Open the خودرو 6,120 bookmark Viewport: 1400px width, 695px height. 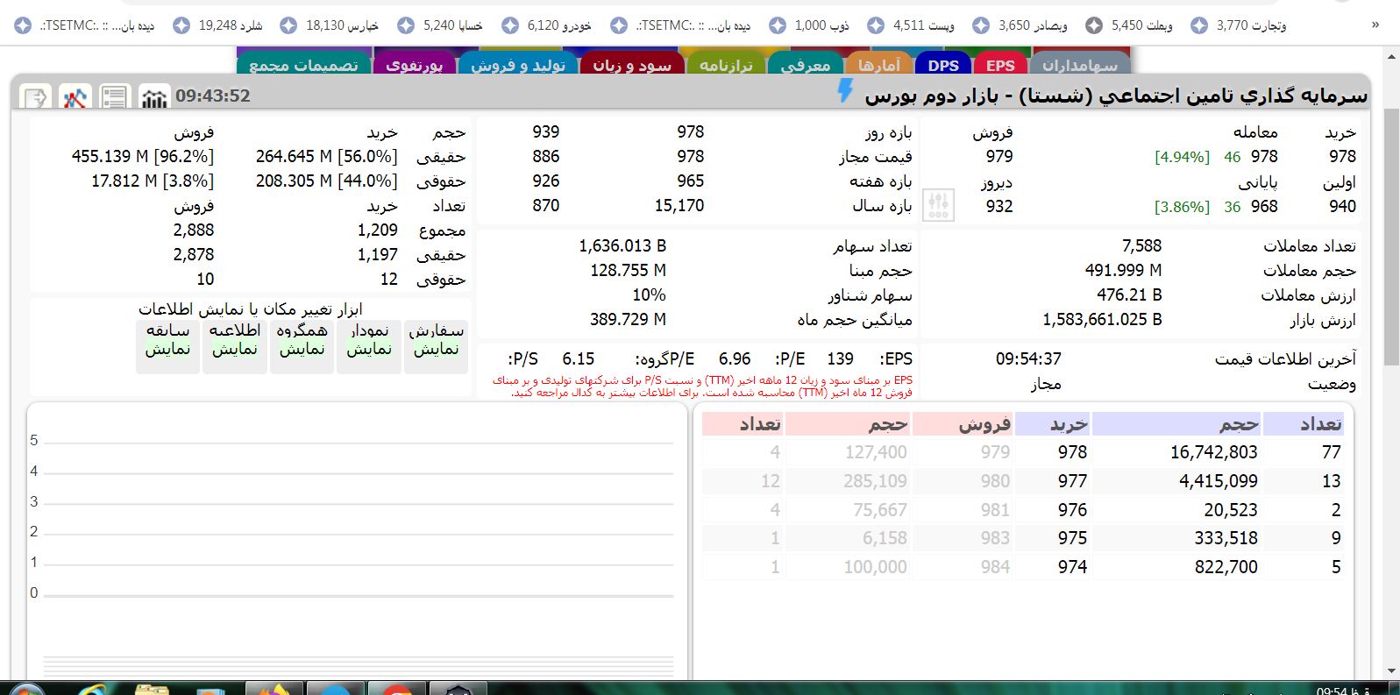pos(547,25)
